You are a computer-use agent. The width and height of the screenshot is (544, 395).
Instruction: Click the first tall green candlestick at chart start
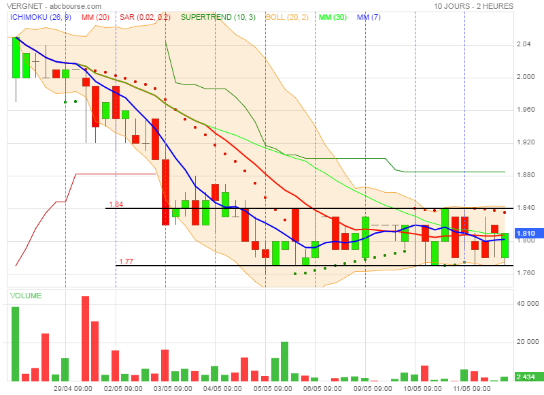point(16,57)
